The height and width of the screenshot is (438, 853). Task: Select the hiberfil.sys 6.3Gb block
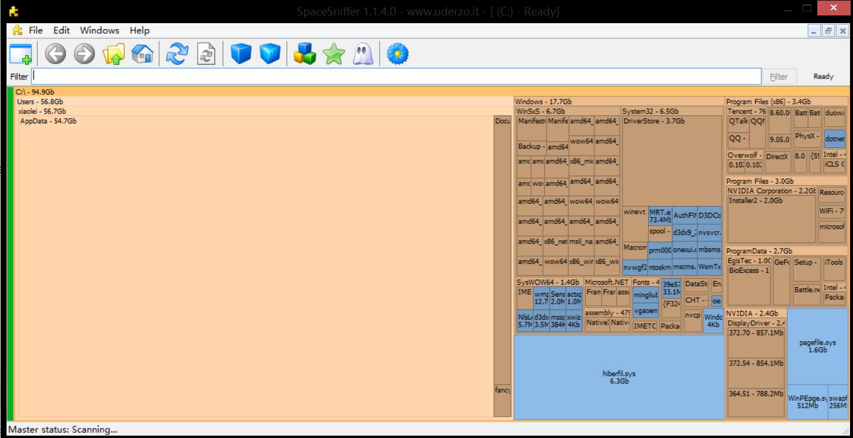coord(619,377)
